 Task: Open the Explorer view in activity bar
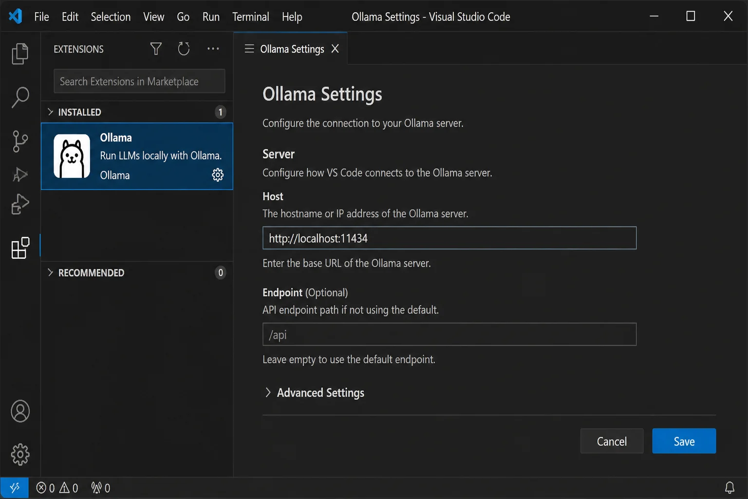click(20, 54)
